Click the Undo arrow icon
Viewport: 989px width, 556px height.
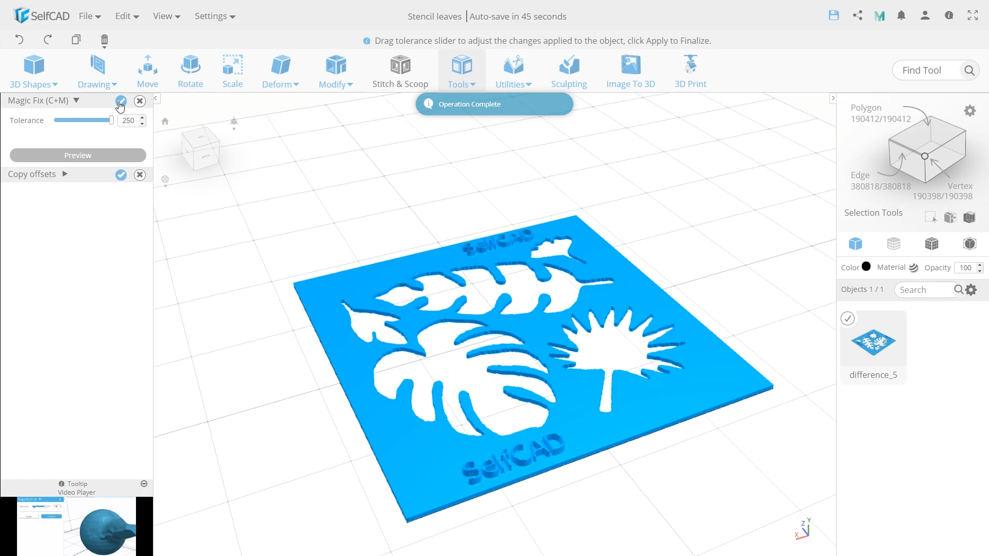(19, 40)
